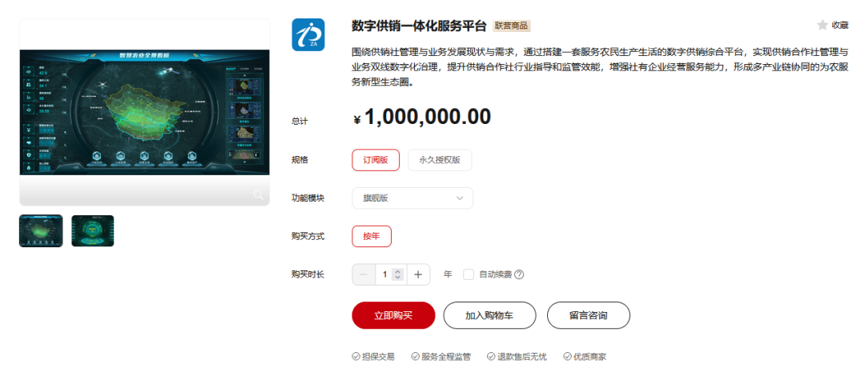Click the auto-renew help question icon
Viewport: 865px width, 376px height.
518,274
